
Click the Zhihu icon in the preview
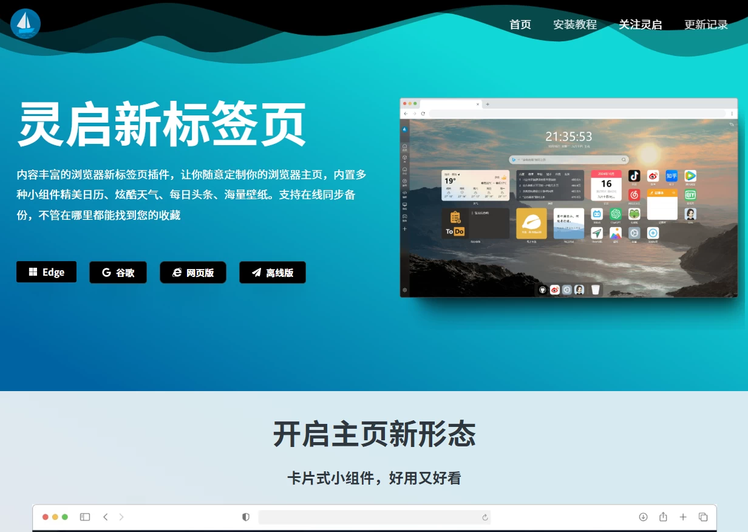671,176
